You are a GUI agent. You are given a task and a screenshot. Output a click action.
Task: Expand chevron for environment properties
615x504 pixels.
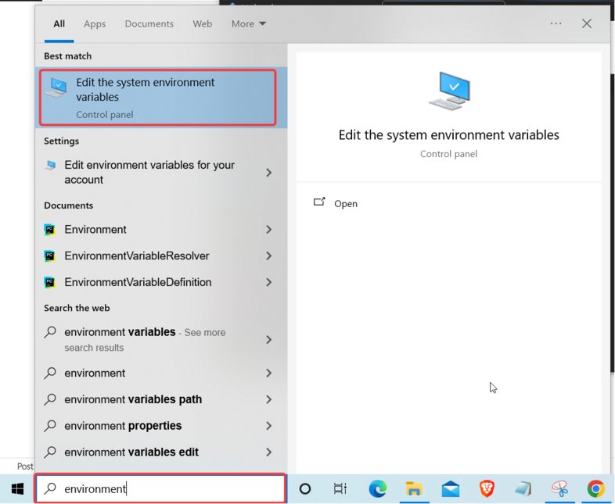point(268,426)
